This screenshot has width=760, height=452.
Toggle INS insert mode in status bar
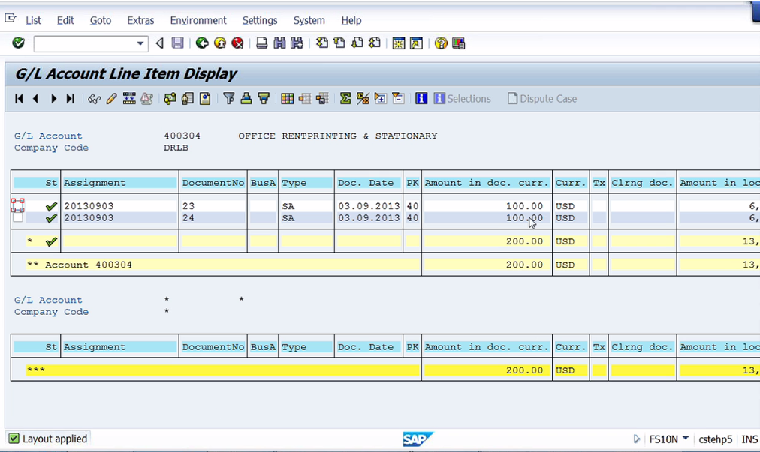coord(749,439)
